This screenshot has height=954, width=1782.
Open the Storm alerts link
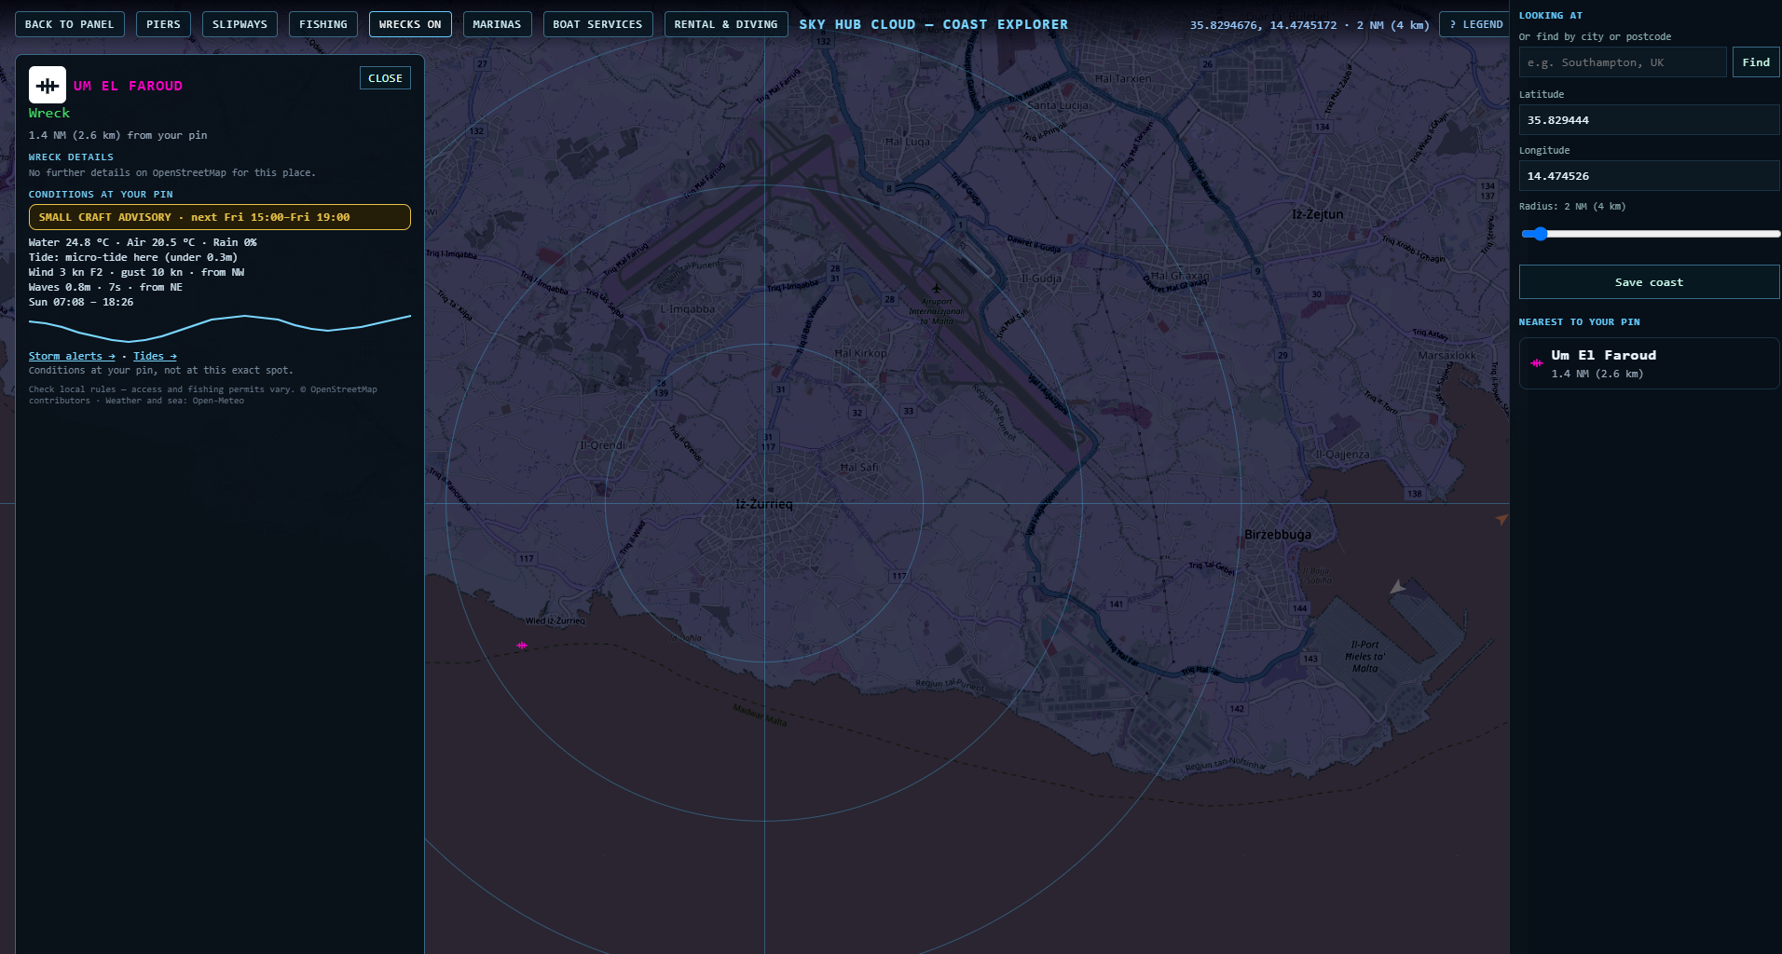pos(72,356)
